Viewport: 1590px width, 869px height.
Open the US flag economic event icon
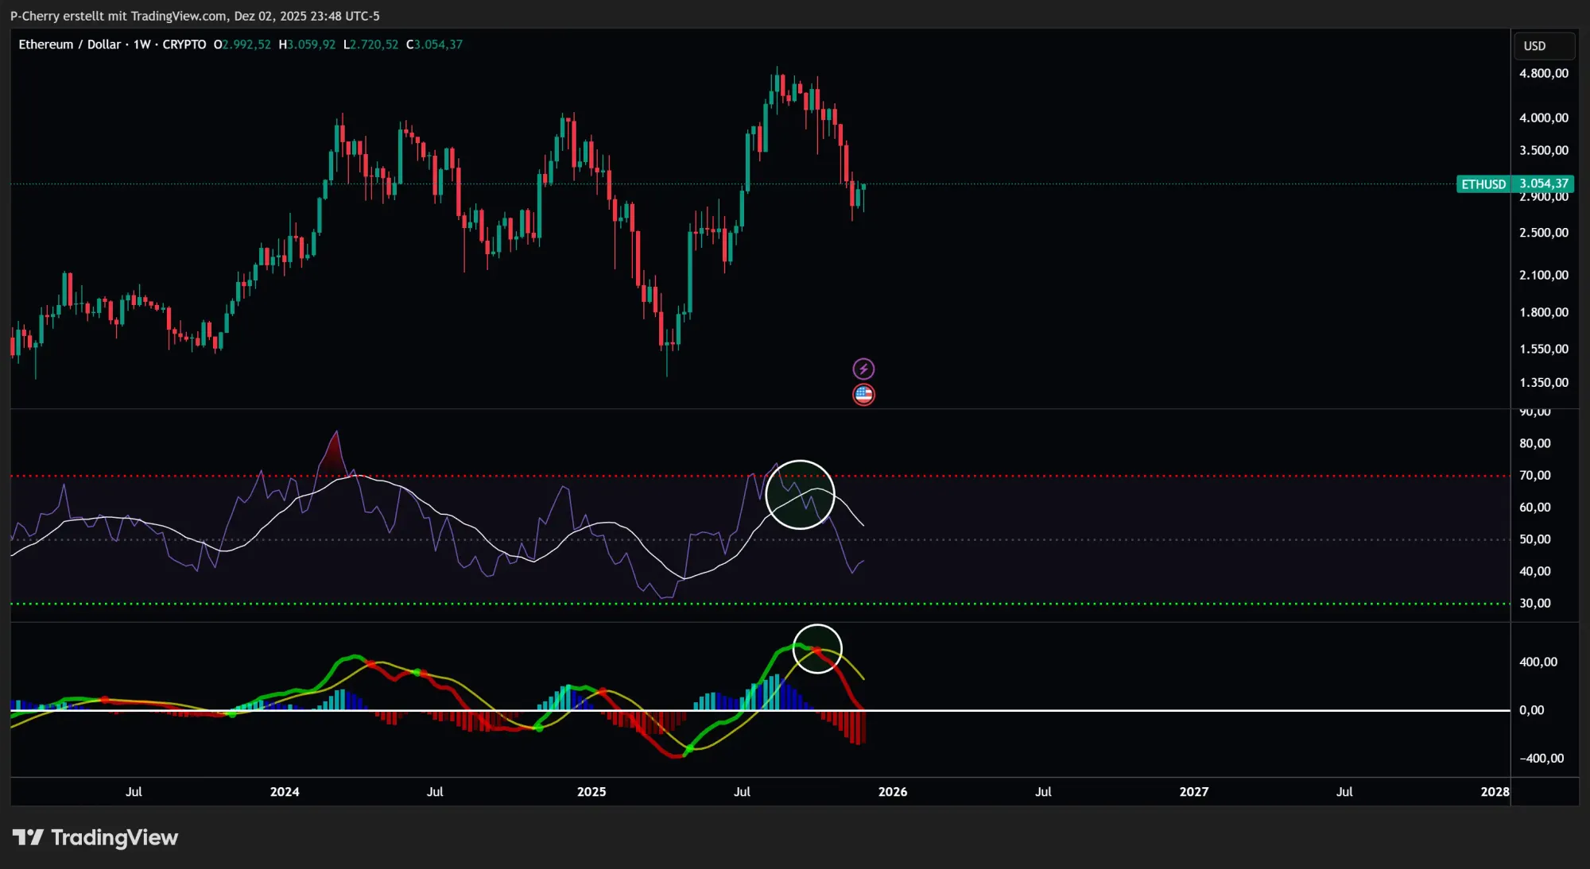[x=864, y=394]
